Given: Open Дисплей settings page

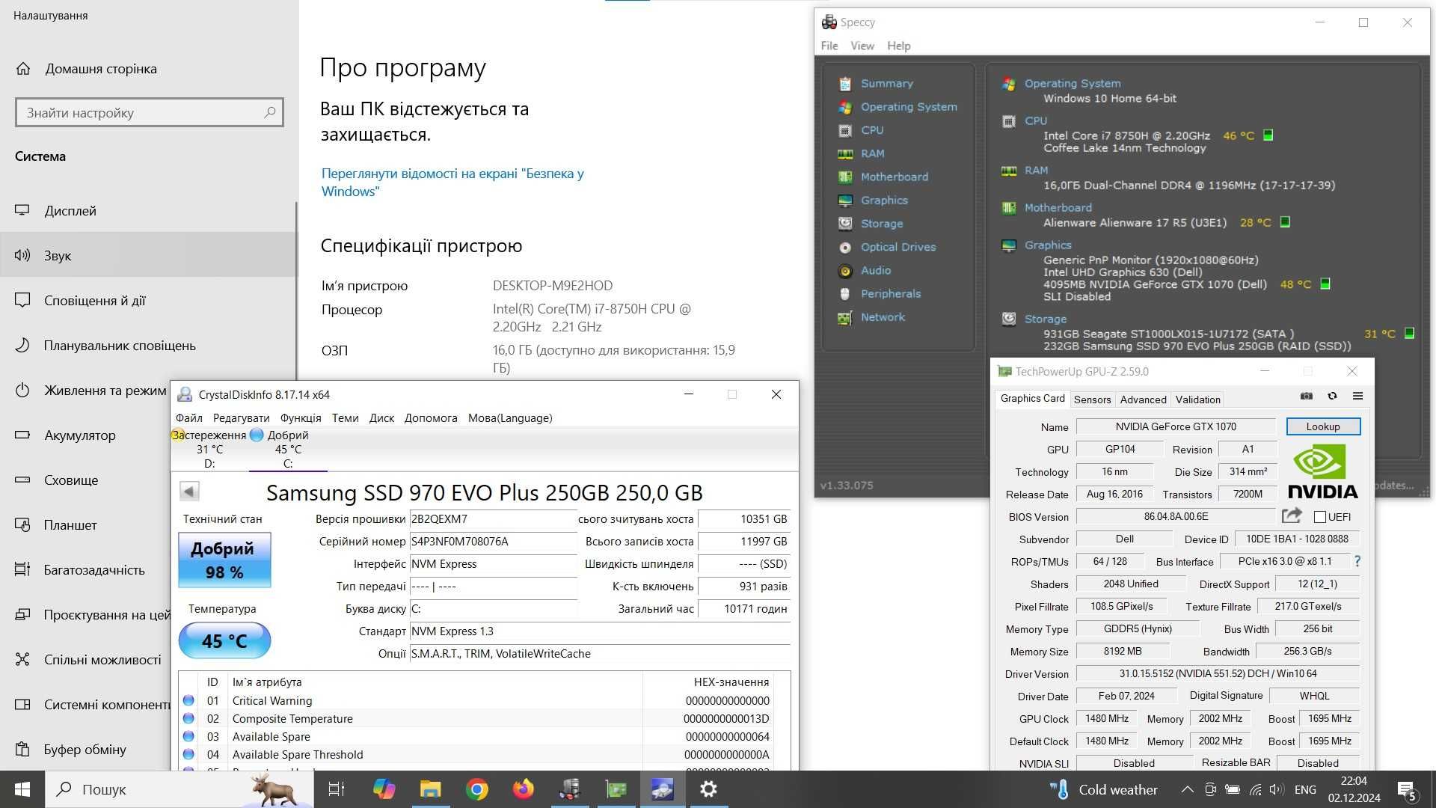Looking at the screenshot, I should [x=148, y=211].
